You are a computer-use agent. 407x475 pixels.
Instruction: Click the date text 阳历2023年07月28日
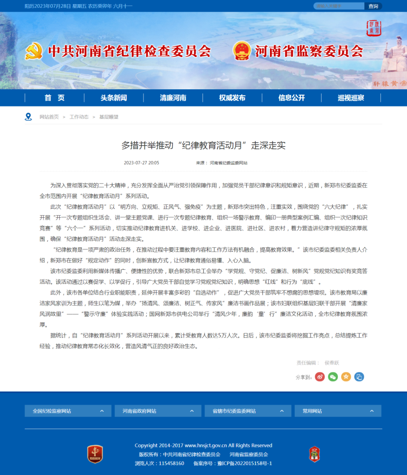click(x=48, y=6)
